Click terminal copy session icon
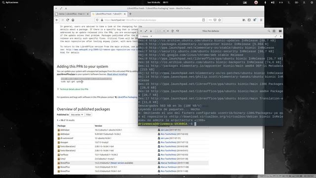 pos(172,31)
